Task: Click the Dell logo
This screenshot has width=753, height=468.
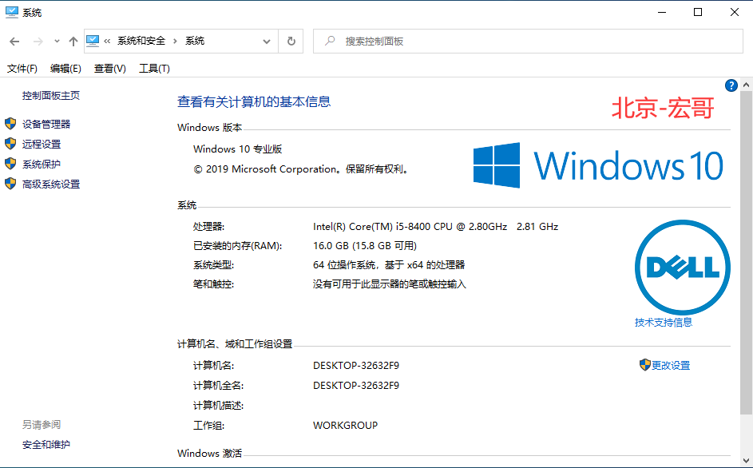Action: 683,268
